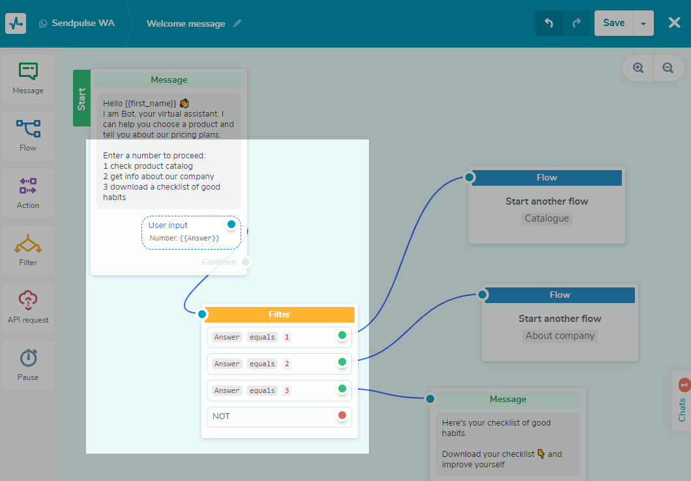Image resolution: width=691 pixels, height=481 pixels.
Task: Add an API request block
Action: (x=28, y=308)
